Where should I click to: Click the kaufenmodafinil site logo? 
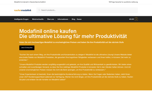tap(23, 10)
